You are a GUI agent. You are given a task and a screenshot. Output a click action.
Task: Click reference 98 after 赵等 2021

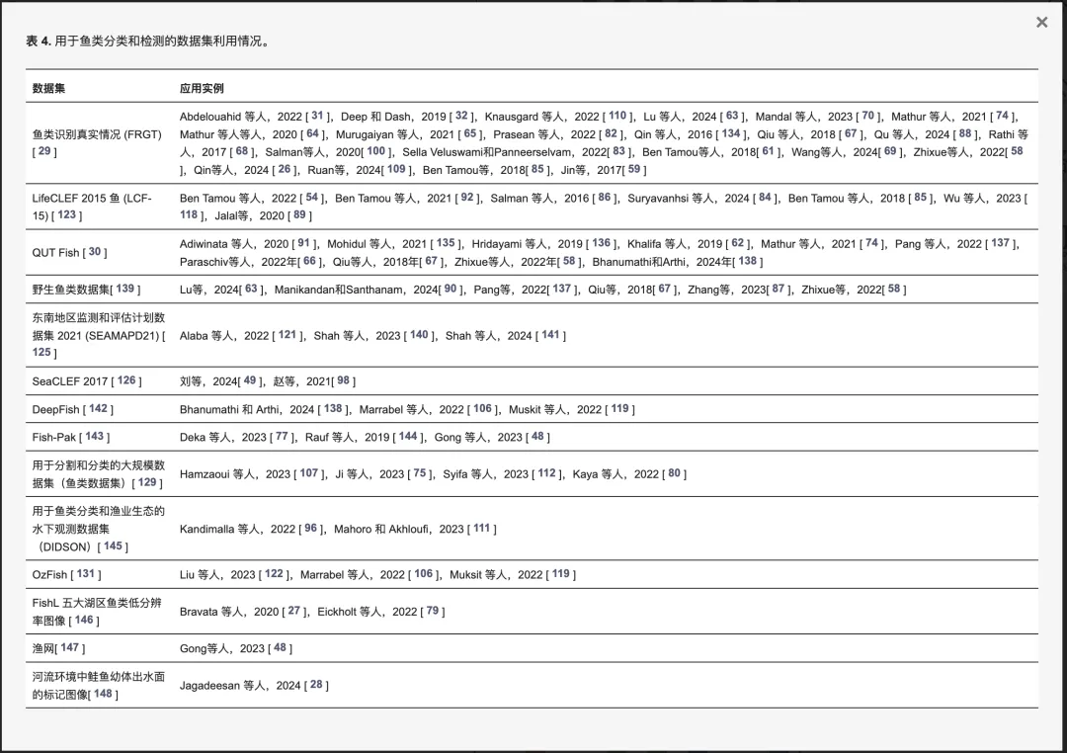tap(343, 380)
